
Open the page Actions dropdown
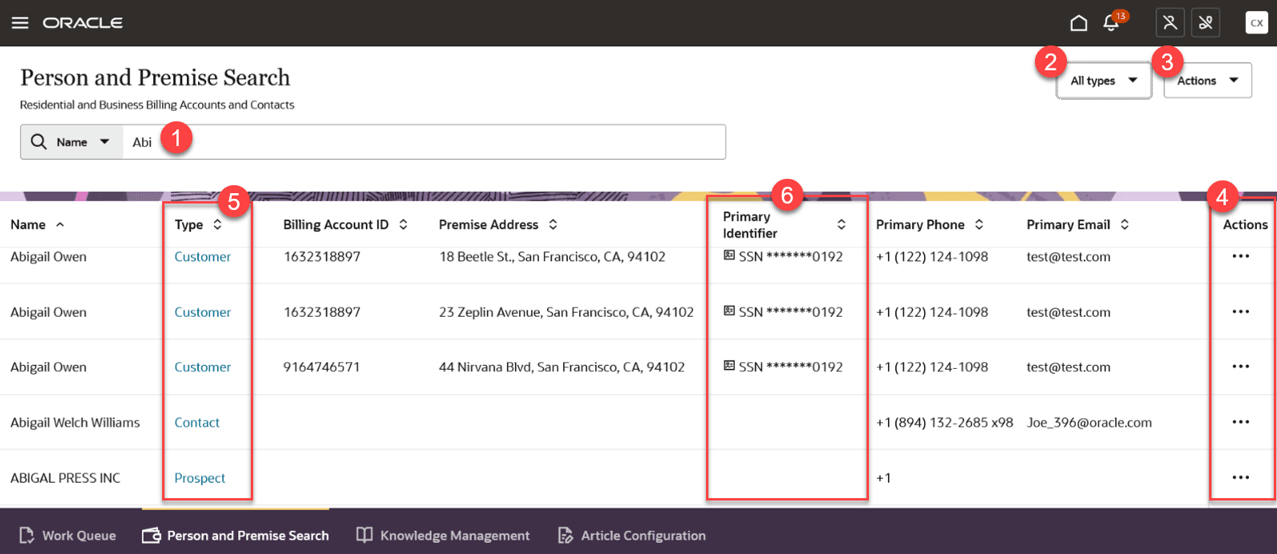coord(1208,81)
